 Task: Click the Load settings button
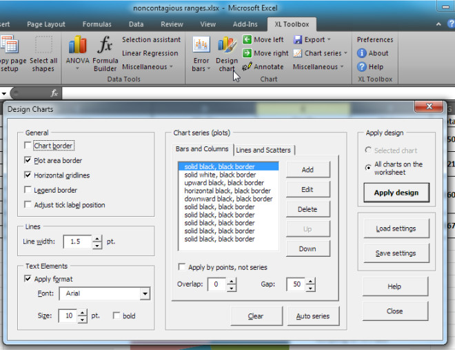point(396,229)
